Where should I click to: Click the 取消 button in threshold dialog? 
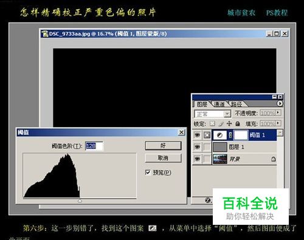163,158
